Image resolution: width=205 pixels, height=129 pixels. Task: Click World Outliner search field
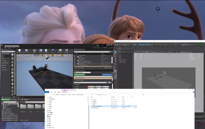coord(92,52)
